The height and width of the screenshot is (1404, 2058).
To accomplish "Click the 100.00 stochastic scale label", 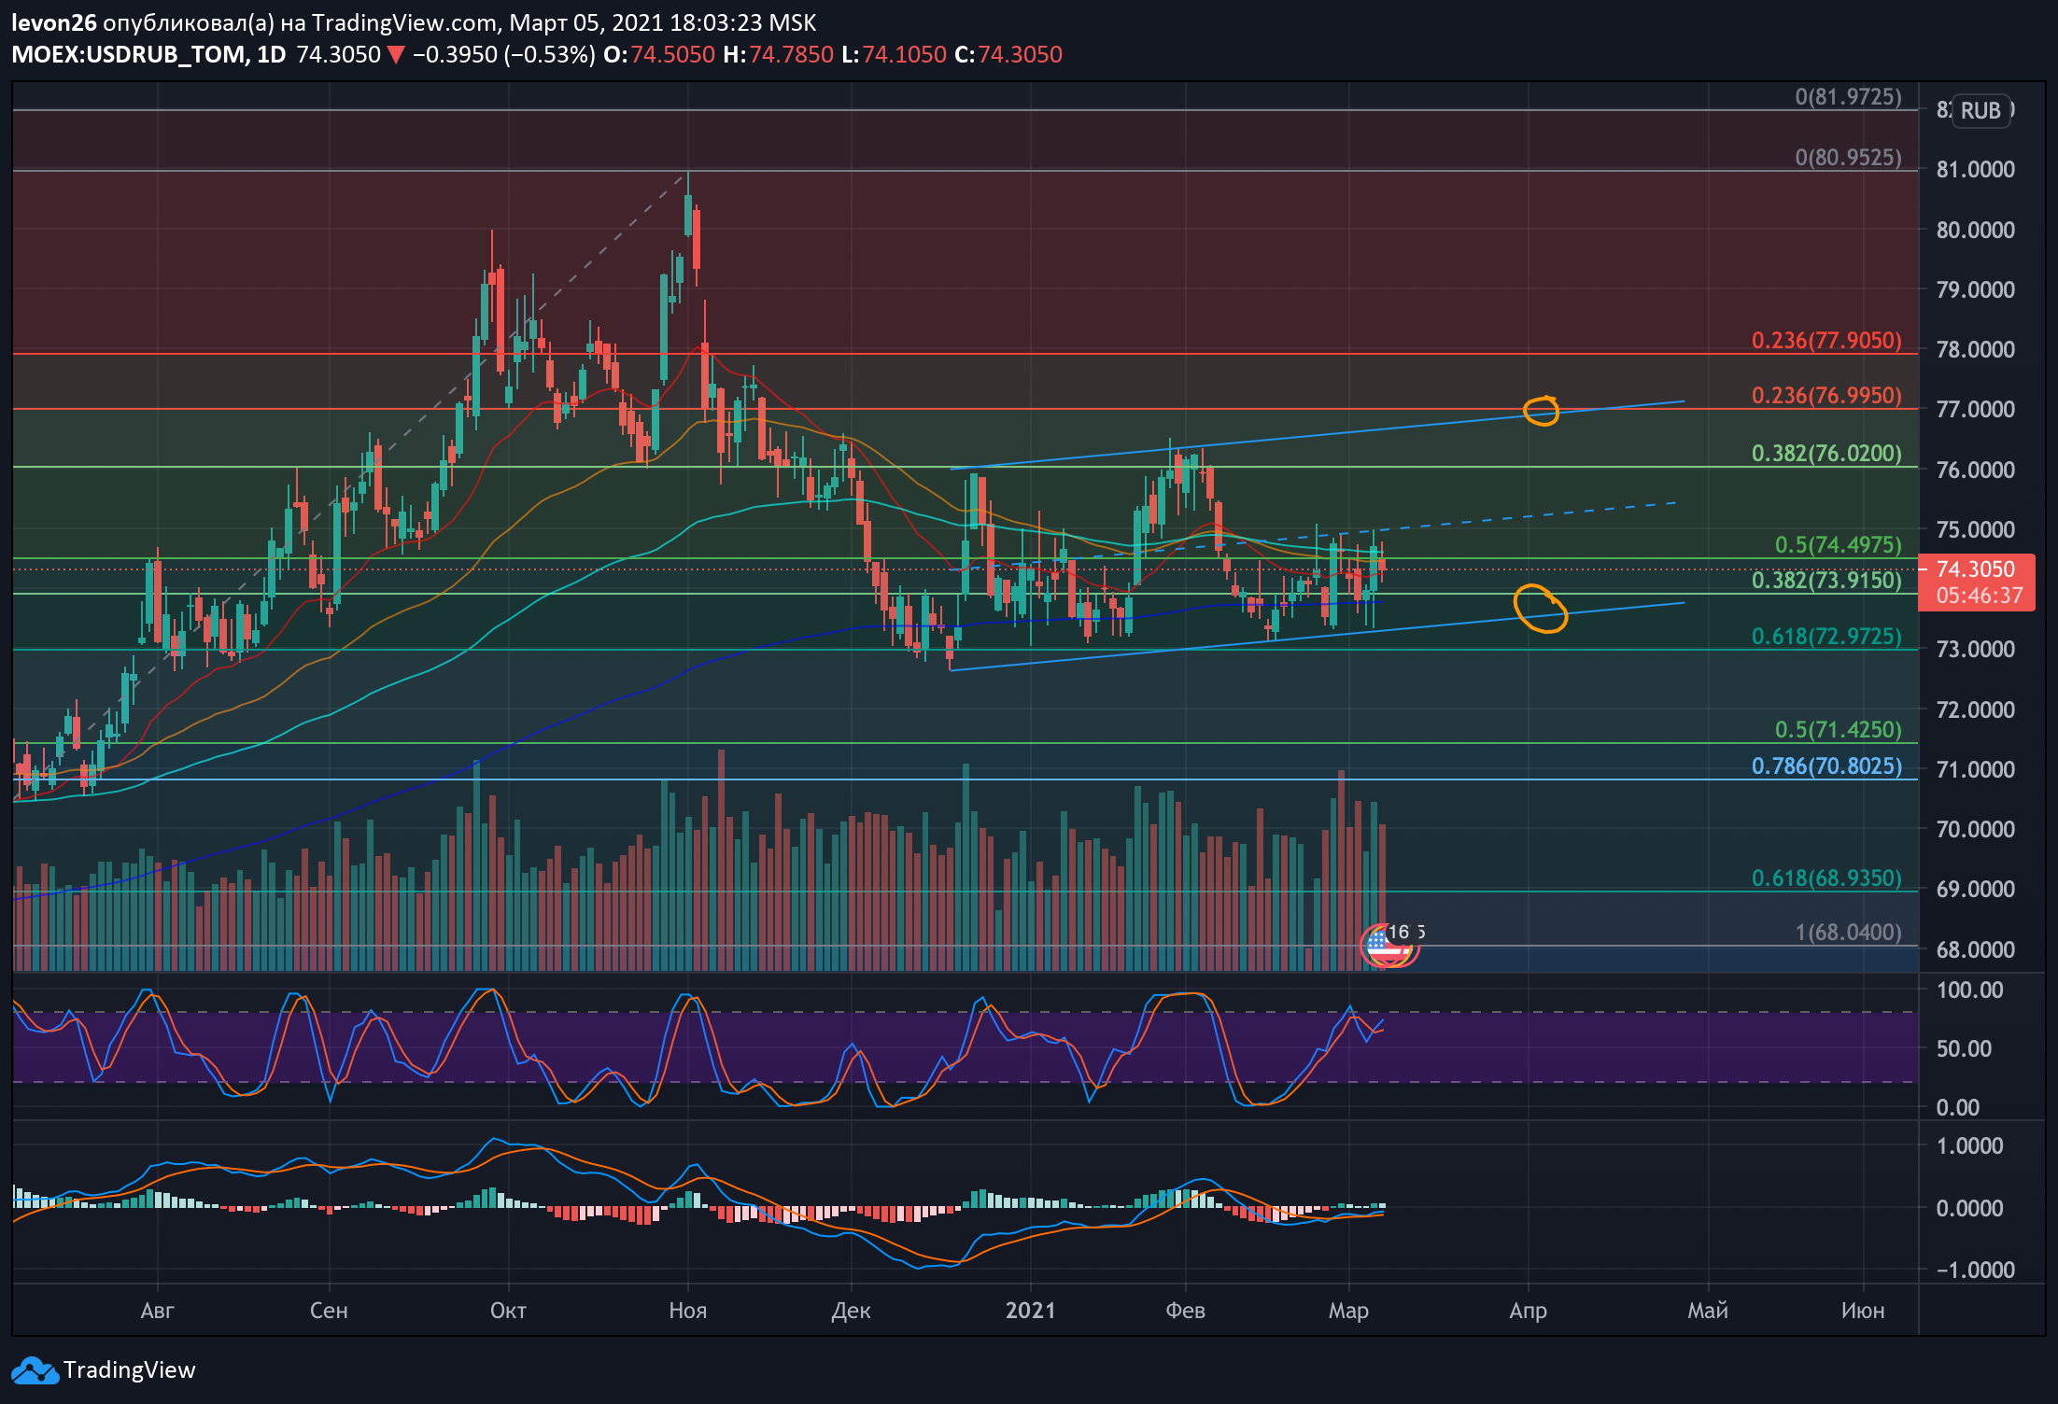I will (1969, 990).
